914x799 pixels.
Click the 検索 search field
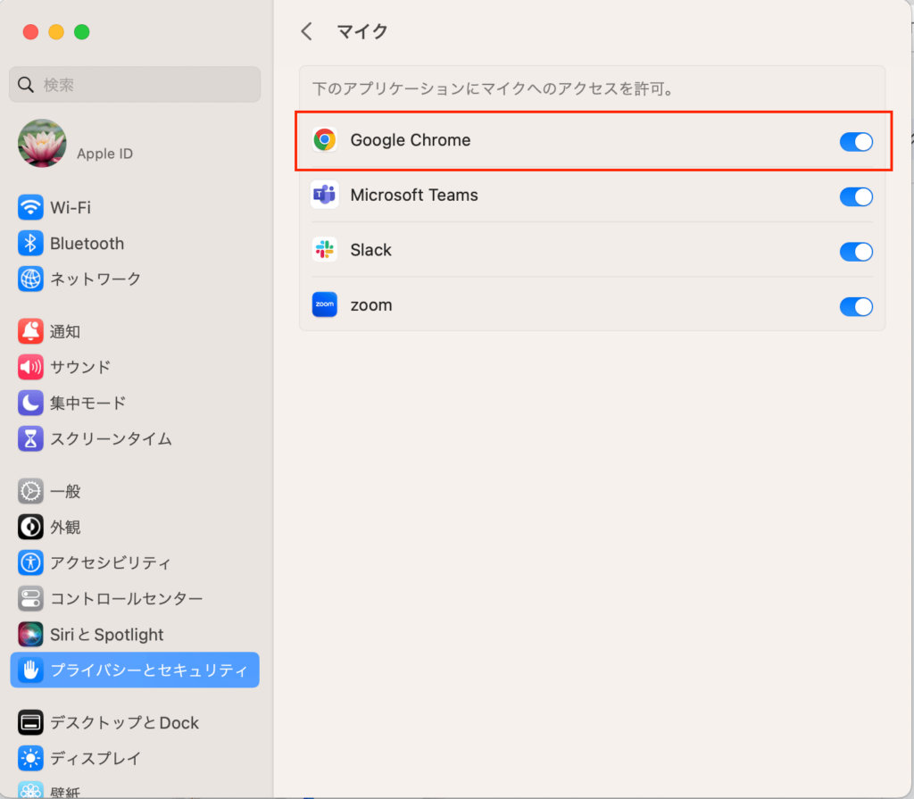point(135,85)
